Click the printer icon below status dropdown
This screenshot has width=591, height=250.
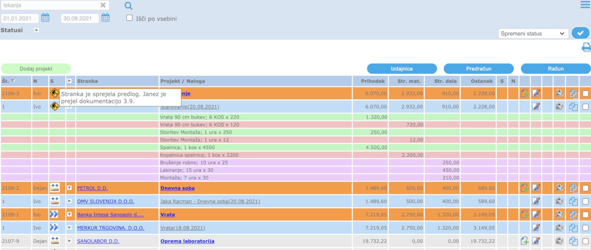586,47
